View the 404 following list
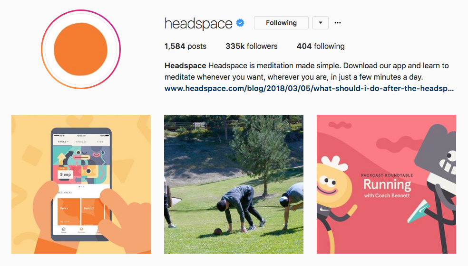Image resolution: width=468 pixels, height=266 pixels. click(321, 46)
